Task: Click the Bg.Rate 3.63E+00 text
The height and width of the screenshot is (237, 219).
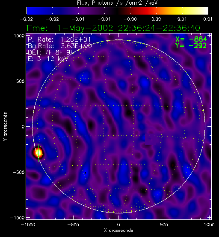Action: (x=60, y=46)
